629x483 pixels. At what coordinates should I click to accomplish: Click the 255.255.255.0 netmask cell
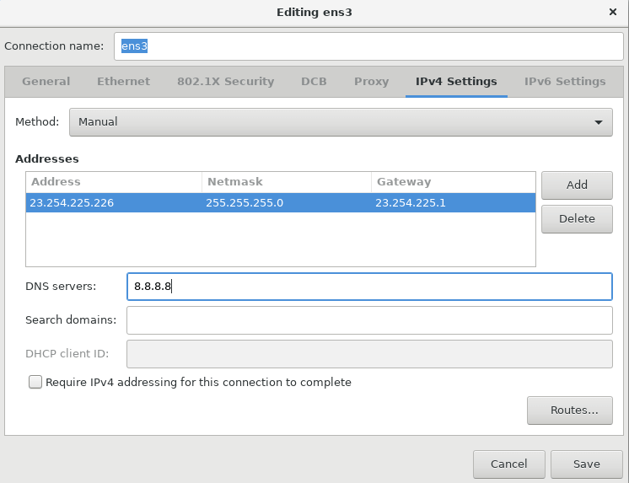click(x=245, y=202)
